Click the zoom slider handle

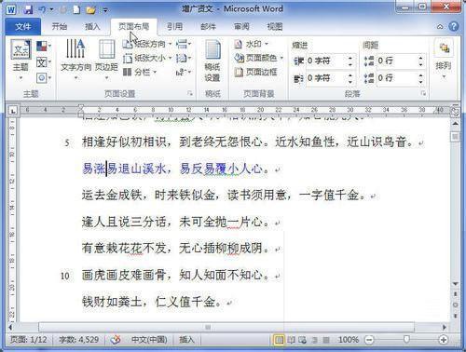click(406, 340)
